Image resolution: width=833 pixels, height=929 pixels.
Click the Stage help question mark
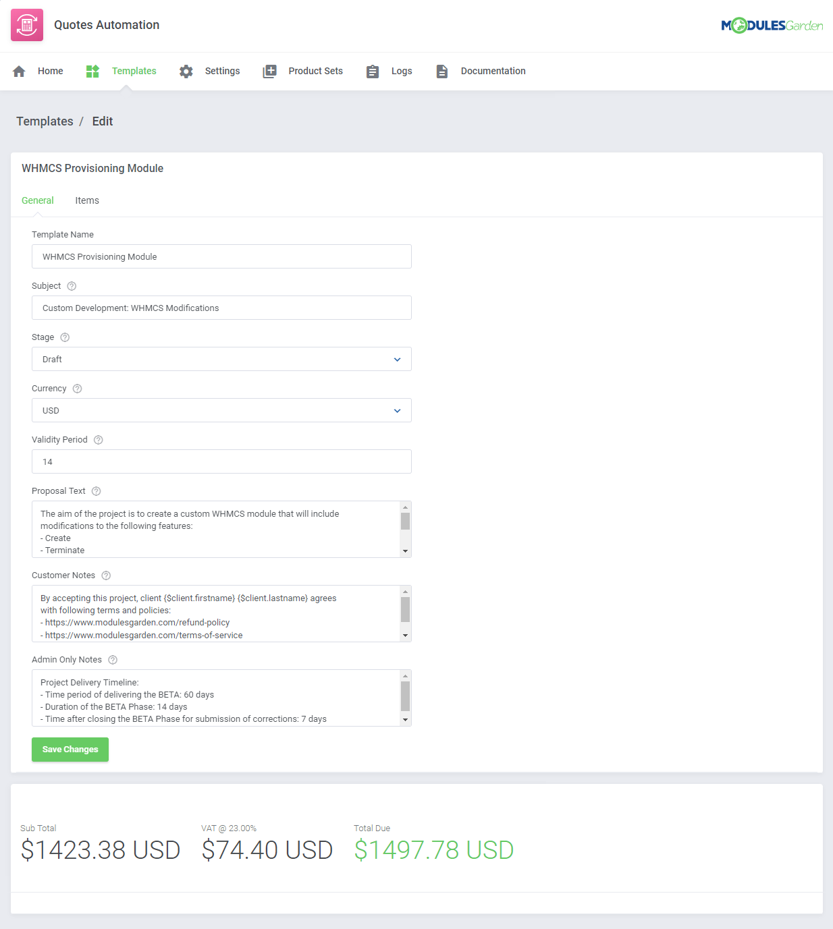pos(65,337)
